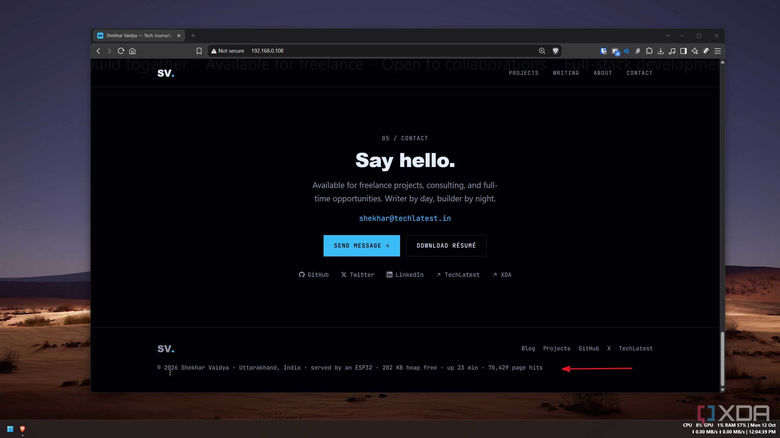Open a new tab
780x438 pixels.
coord(193,36)
